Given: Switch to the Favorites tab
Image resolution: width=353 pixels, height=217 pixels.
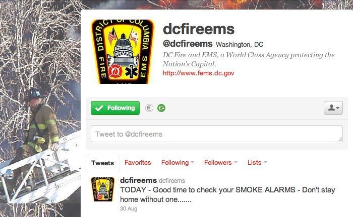Looking at the screenshot, I should click(x=138, y=163).
